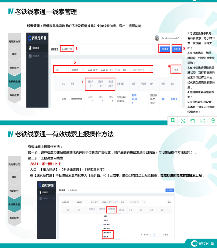This screenshot has width=217, height=248.
Task: Click the user avatar beside Le roi de la comédie
Action: 157,38
